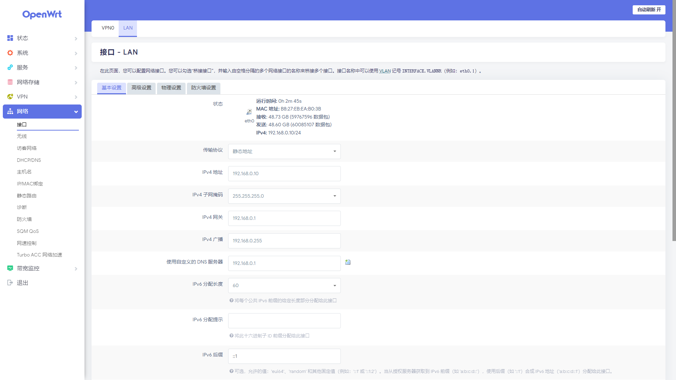676x380 pixels.
Task: Click the 退出 logout link
Action: pyautogui.click(x=23, y=283)
